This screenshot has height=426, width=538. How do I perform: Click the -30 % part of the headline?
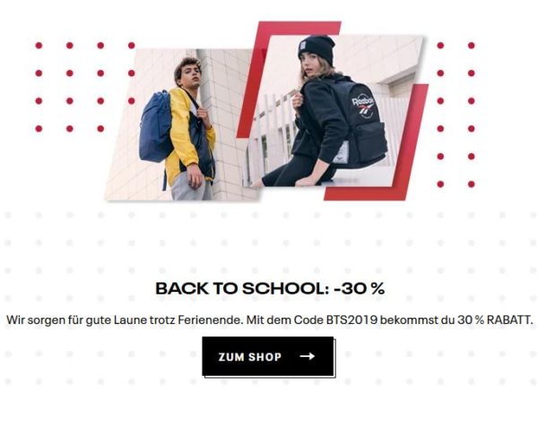[x=360, y=288]
